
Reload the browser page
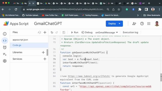click(x=16, y=9)
